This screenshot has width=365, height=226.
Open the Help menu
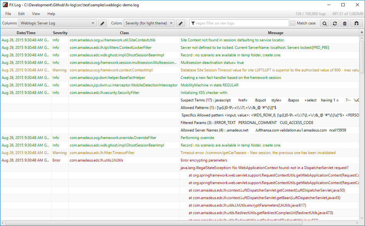[x=51, y=14]
